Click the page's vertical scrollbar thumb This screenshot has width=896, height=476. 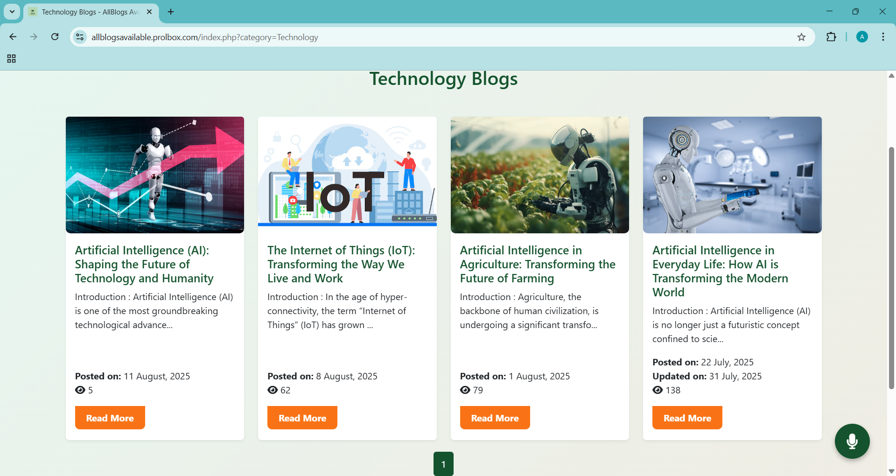(891, 268)
